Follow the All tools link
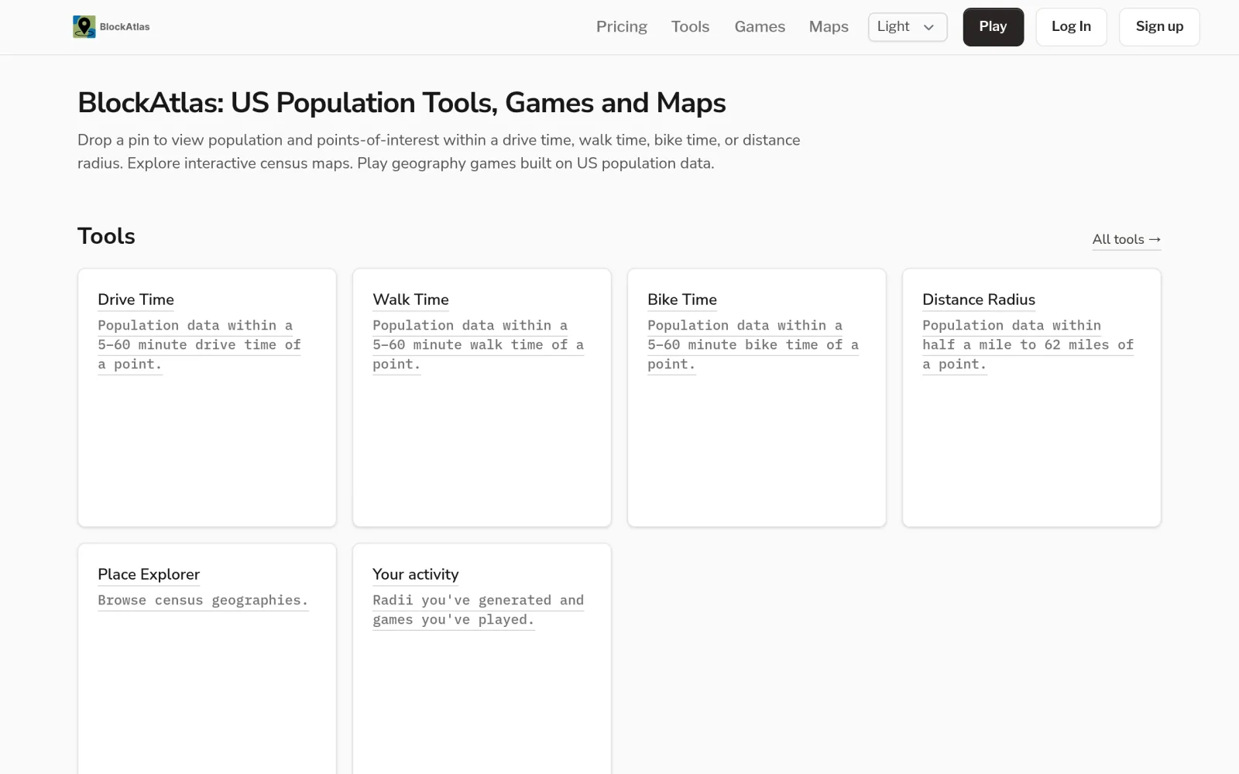Image resolution: width=1239 pixels, height=774 pixels. click(x=1127, y=240)
